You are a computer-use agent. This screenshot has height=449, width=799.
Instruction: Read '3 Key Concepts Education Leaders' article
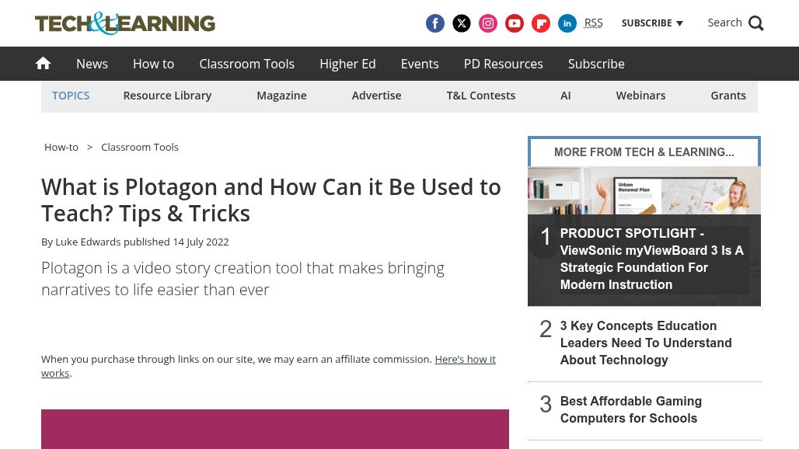click(x=646, y=343)
